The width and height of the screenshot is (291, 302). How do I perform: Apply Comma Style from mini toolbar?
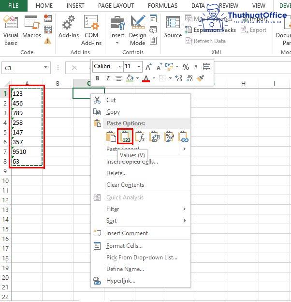pos(196,67)
